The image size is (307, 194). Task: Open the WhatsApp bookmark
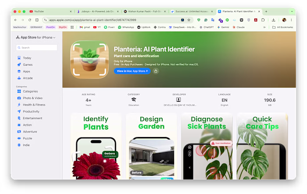click(126, 27)
